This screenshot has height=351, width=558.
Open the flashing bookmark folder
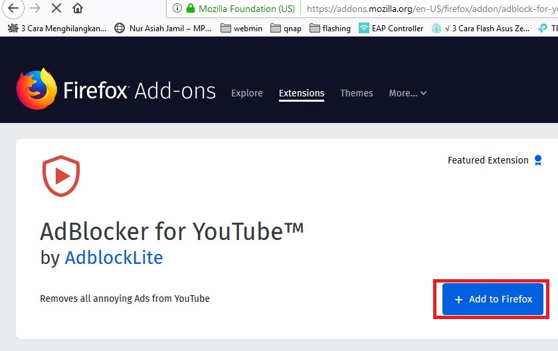point(330,28)
